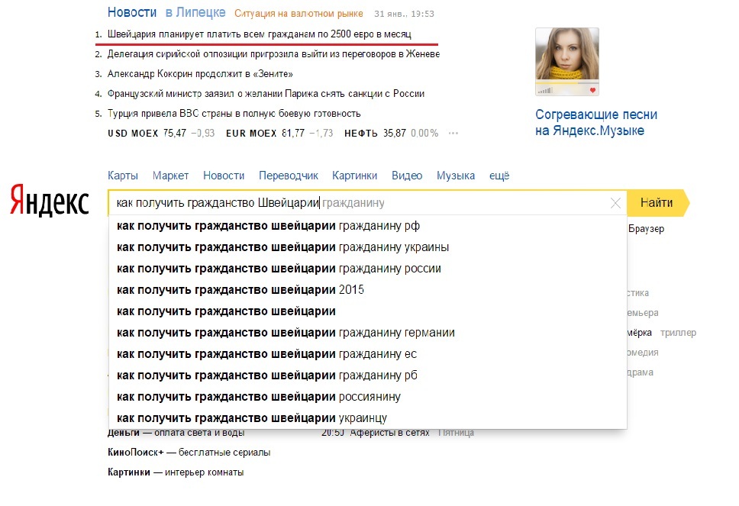Choose suggestion ending with 'украинцу'
739x506 pixels.
click(368, 418)
